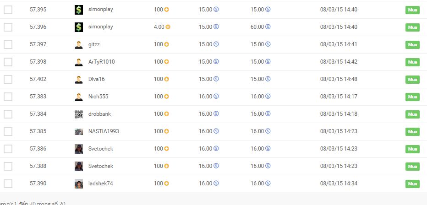Screen dimensions: 427x205
Task: Click Mua button in row 57.396
Action: (x=412, y=27)
